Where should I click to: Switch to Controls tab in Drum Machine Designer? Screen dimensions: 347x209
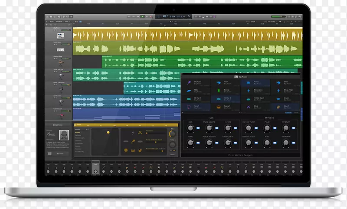[288, 113]
